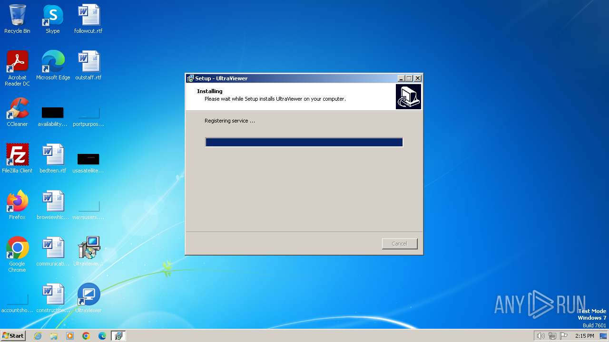
Task: Select the communicati document icon
Action: point(53,252)
